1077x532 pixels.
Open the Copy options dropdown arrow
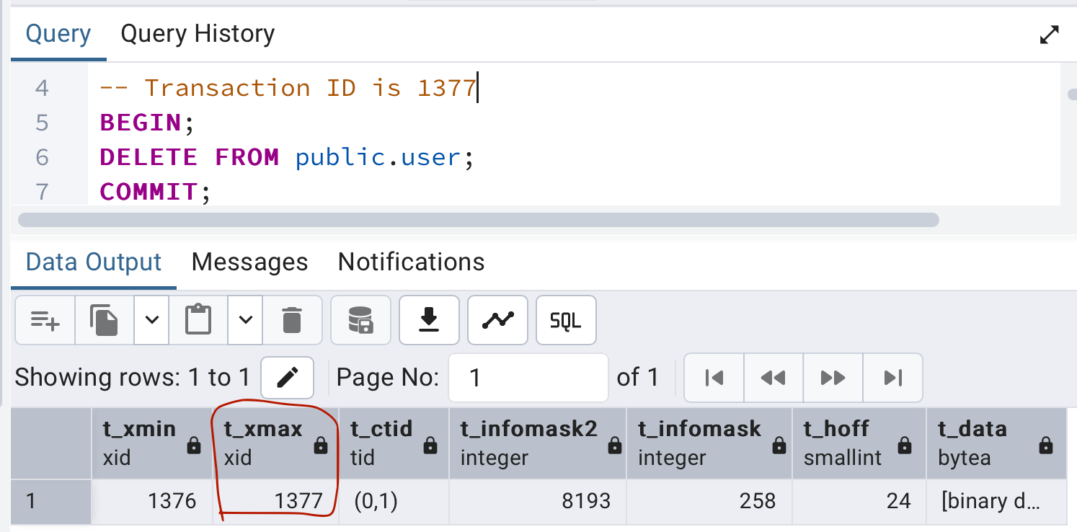pos(151,320)
